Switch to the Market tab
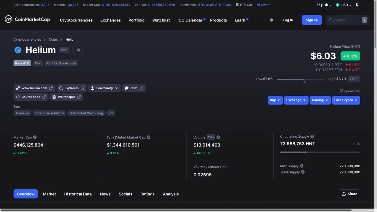This screenshot has width=377, height=212. [49, 194]
